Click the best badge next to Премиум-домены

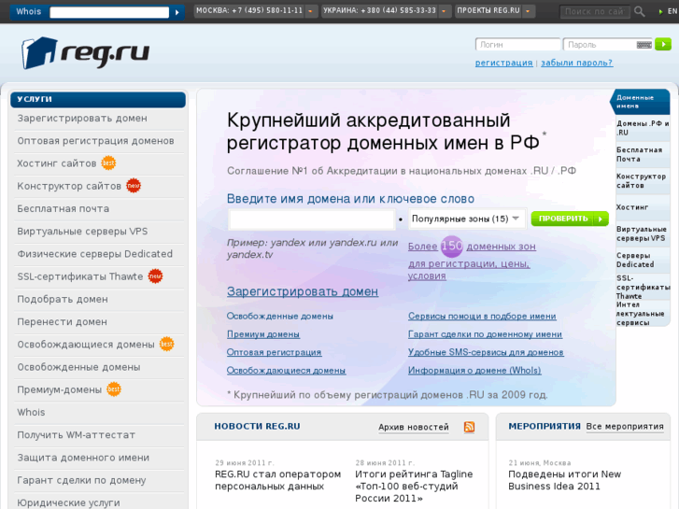[114, 389]
